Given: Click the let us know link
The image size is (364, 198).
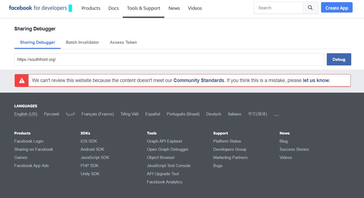Looking at the screenshot, I should click(316, 80).
